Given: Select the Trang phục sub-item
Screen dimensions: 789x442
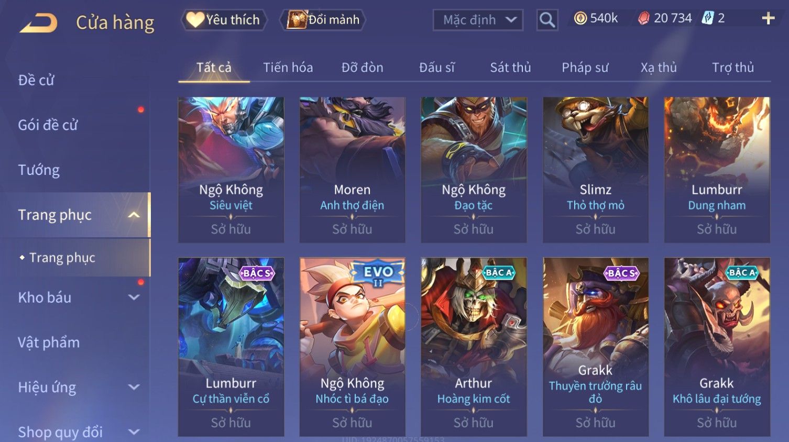Looking at the screenshot, I should 62,258.
